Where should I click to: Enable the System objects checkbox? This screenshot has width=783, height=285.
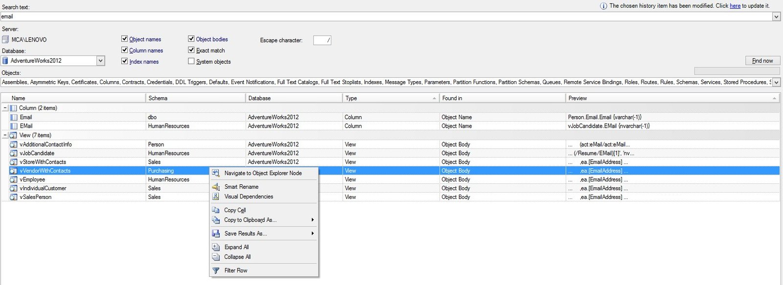(x=191, y=61)
